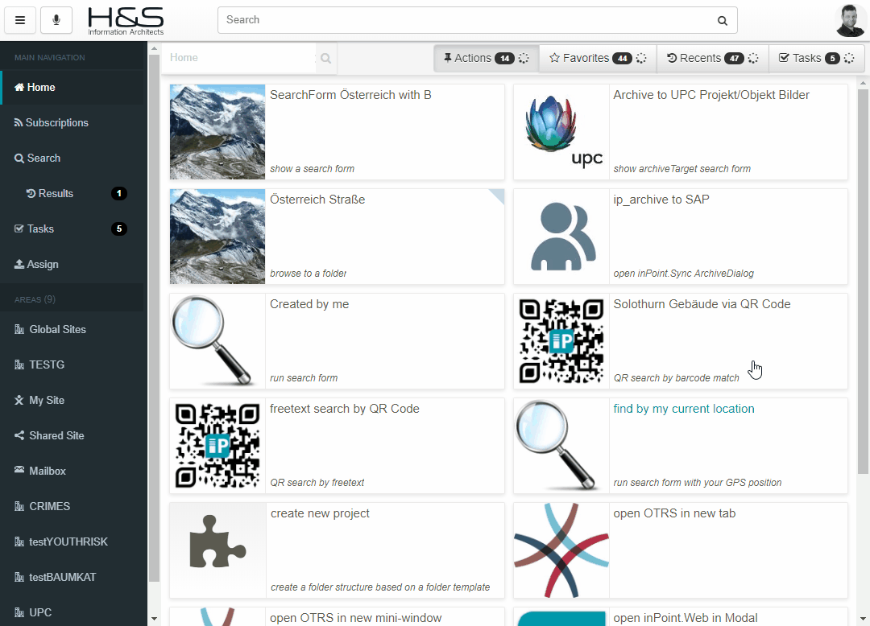Select the Tasks tab in toolbar
Viewport: 870px width, 626px height.
pos(816,58)
